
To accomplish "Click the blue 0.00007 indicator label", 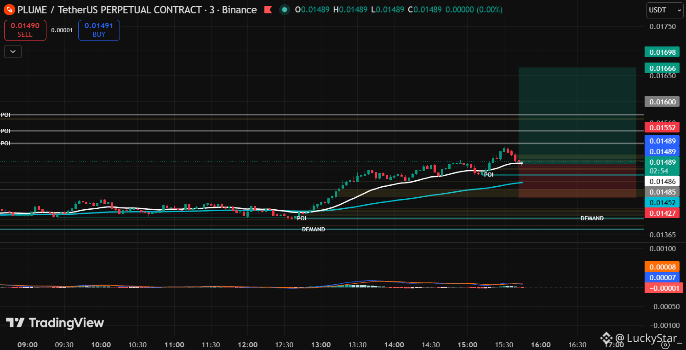I will [x=663, y=277].
